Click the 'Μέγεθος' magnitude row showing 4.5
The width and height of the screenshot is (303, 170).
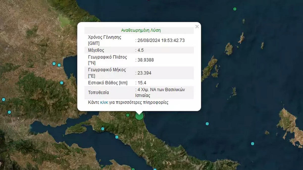tap(139, 50)
